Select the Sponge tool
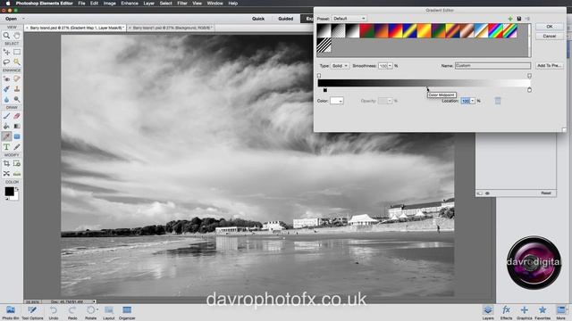This screenshot has height=321, width=572. [17, 99]
